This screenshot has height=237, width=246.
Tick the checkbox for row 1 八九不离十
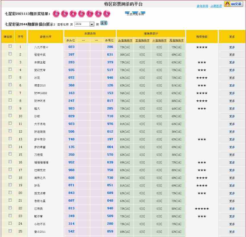[x=10, y=46]
